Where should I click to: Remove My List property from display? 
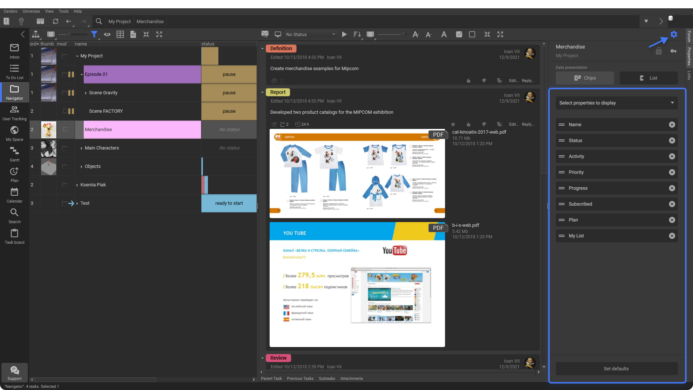point(672,236)
